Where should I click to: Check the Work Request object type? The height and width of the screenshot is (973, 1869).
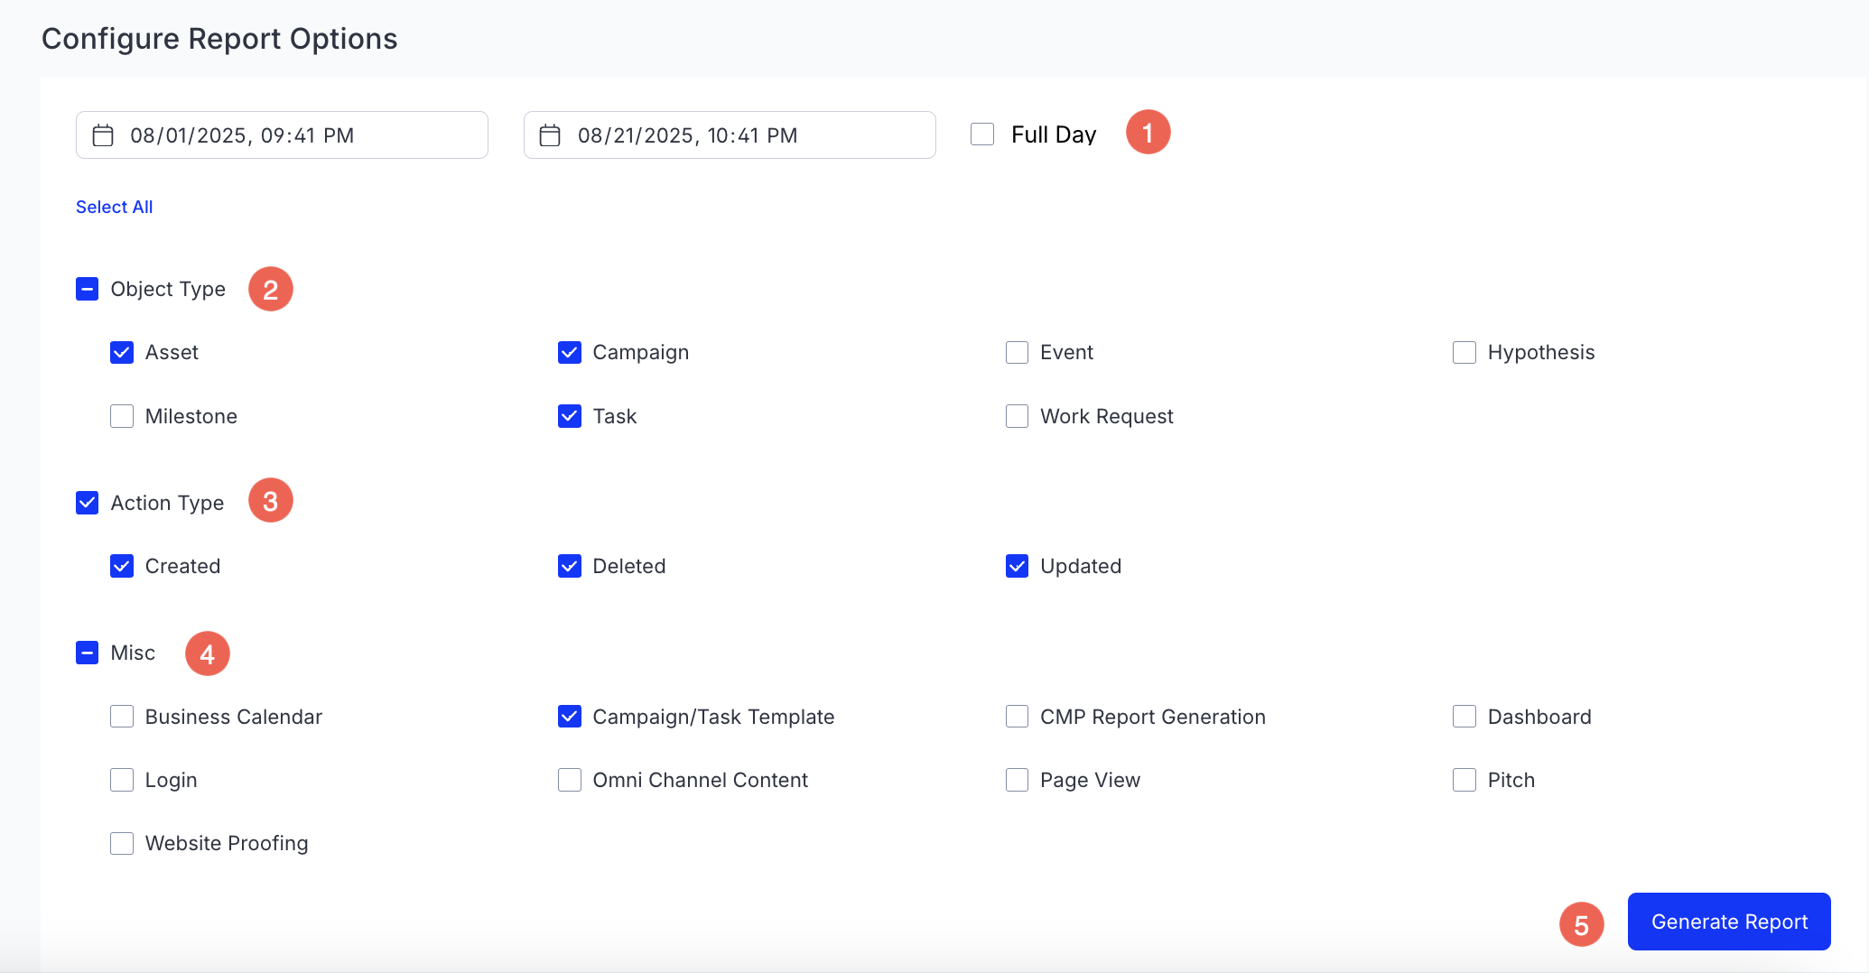[x=1016, y=415]
